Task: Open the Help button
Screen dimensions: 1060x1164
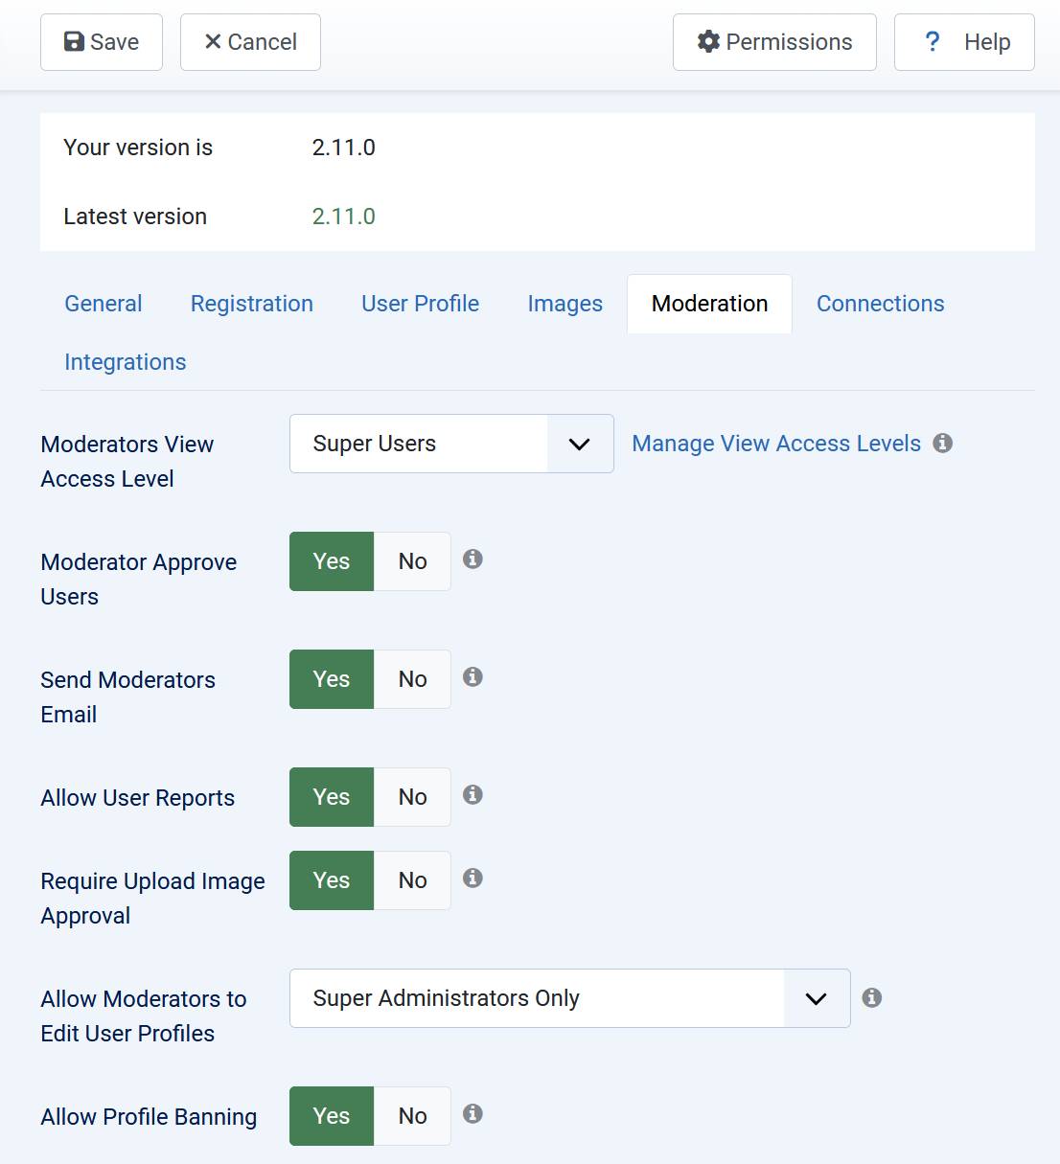Action: (x=964, y=42)
